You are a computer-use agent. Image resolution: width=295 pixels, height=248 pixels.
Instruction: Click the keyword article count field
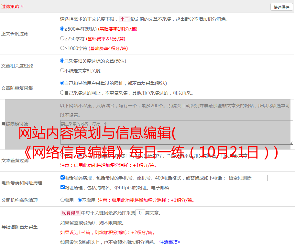coord(140,213)
